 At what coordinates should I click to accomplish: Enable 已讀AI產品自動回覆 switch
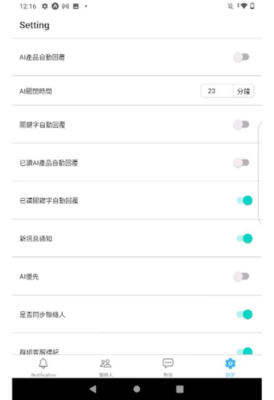tap(242, 163)
